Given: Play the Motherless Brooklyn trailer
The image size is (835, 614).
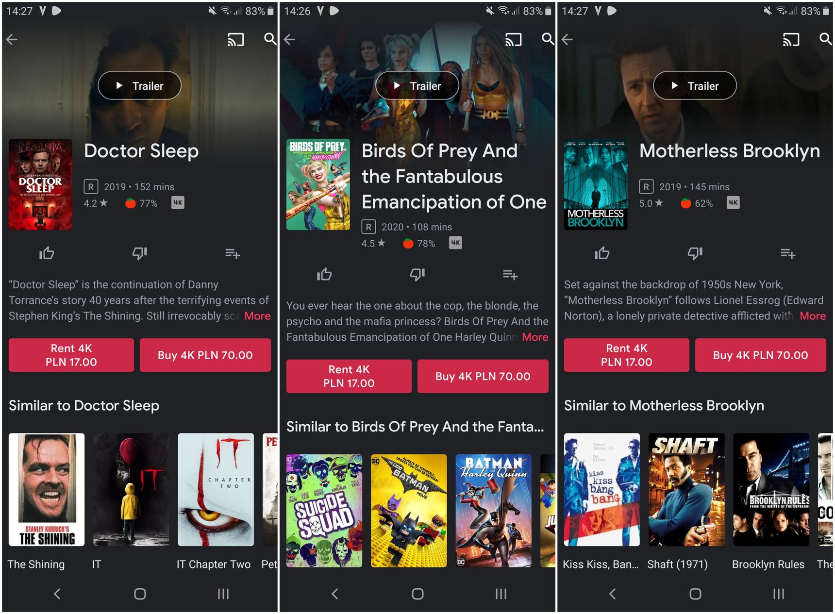Looking at the screenshot, I should [695, 86].
